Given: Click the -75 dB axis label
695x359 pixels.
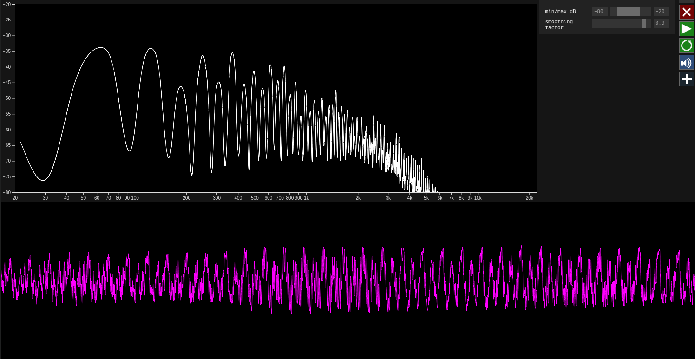Looking at the screenshot, I should (x=7, y=177).
